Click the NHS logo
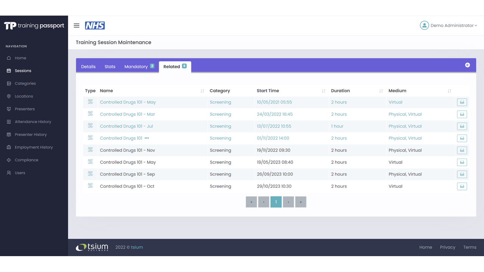This screenshot has width=484, height=272. [x=95, y=26]
